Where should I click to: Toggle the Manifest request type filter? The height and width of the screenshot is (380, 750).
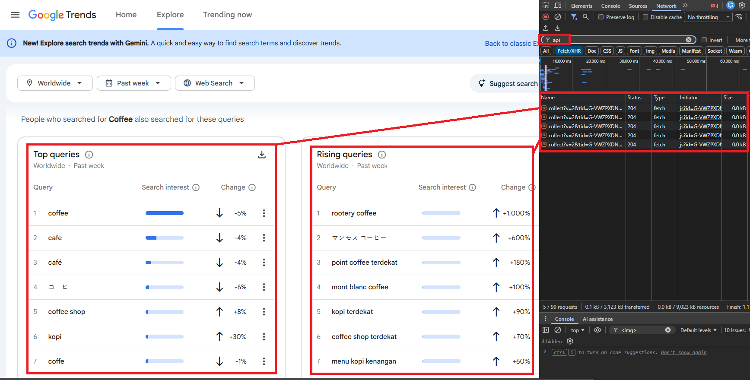point(691,51)
